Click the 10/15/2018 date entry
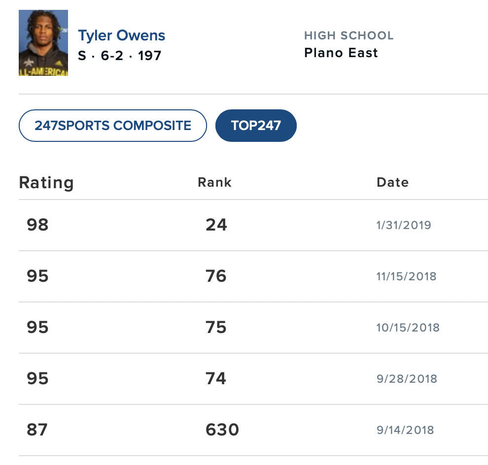488x465 pixels. tap(408, 328)
